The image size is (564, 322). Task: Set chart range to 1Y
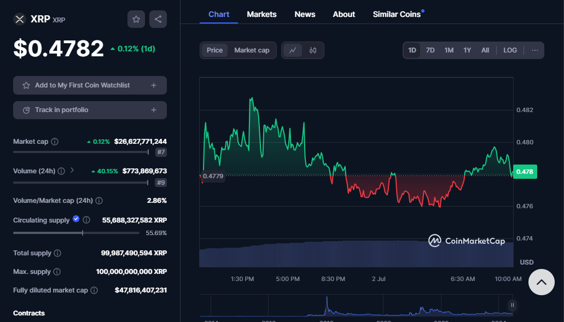pyautogui.click(x=467, y=50)
